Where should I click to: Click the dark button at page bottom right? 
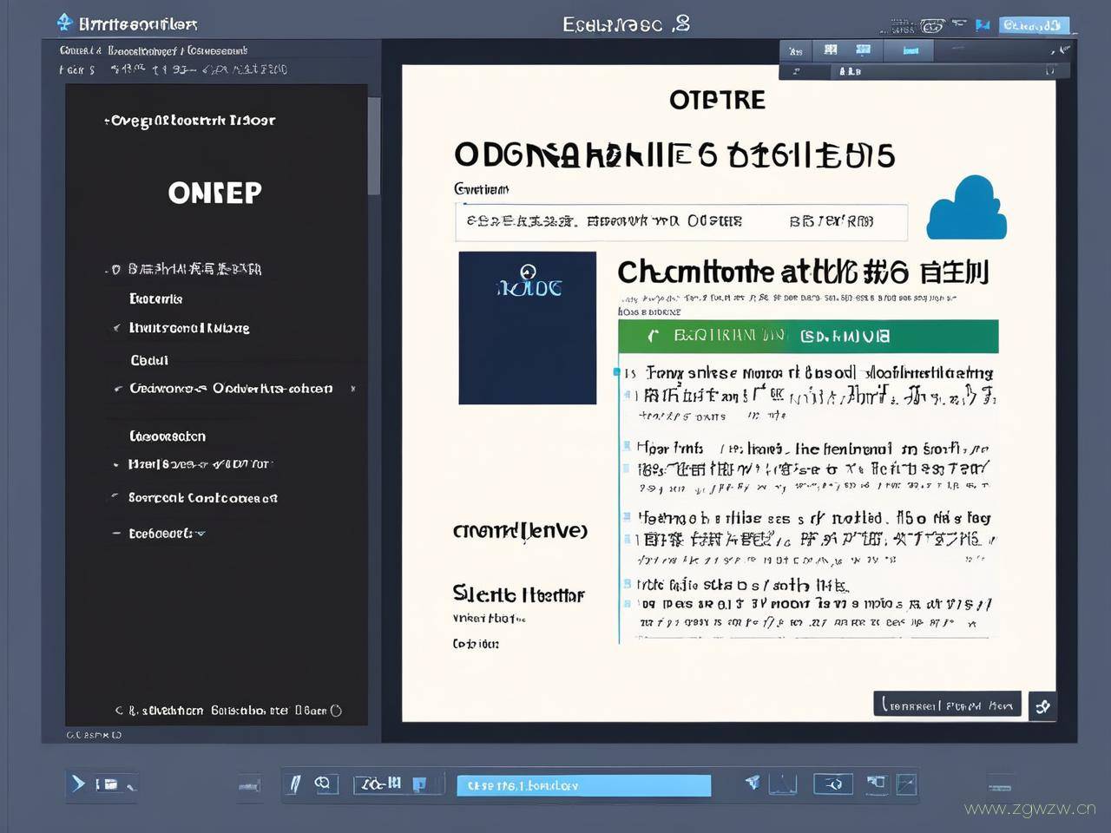point(947,705)
